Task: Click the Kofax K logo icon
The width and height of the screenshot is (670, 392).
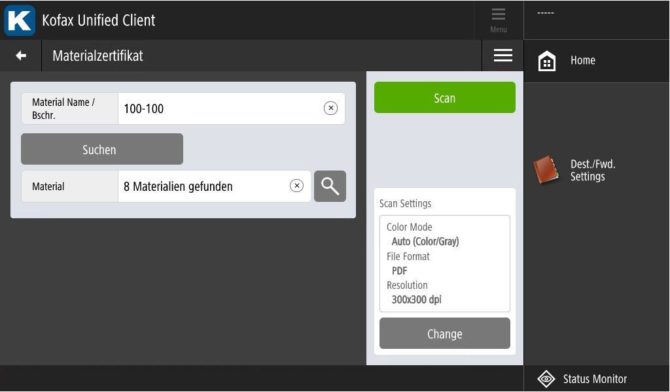Action: point(20,20)
